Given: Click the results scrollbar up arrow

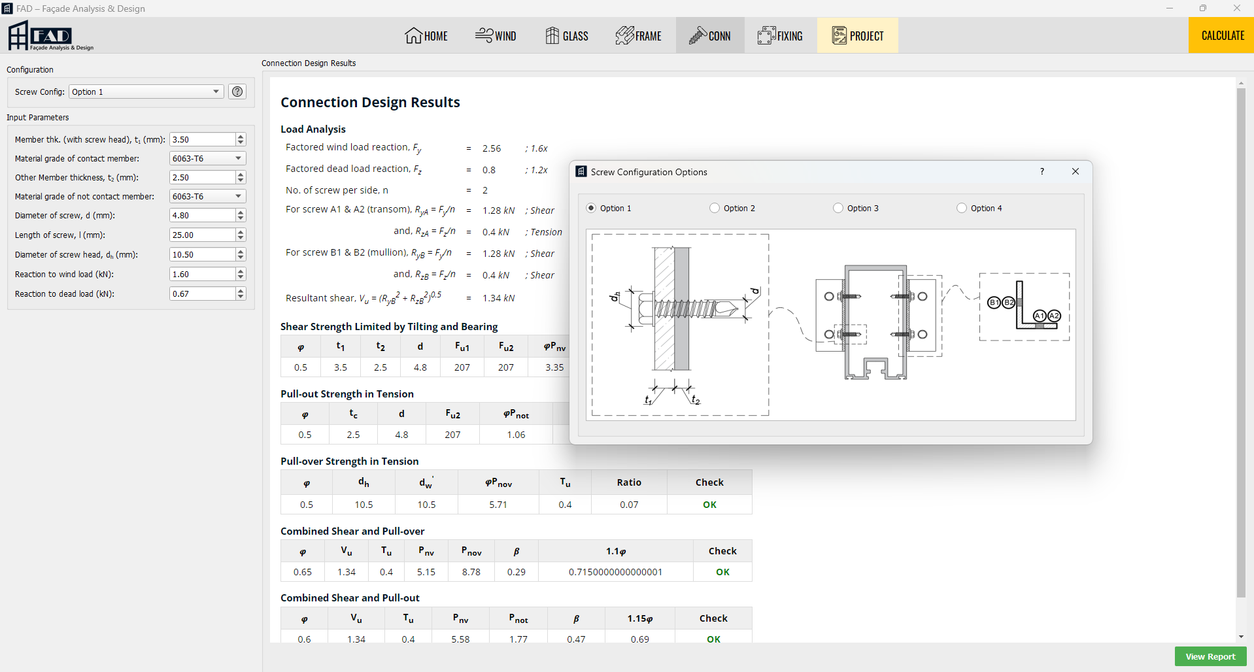Looking at the screenshot, I should [x=1241, y=83].
